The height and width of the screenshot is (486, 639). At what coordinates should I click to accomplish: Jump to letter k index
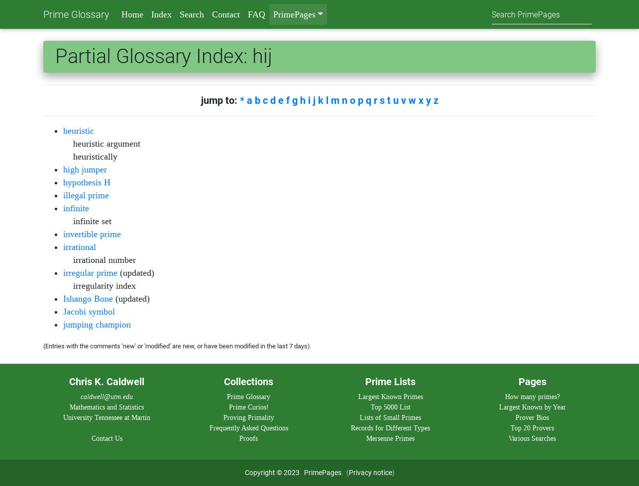[320, 101]
